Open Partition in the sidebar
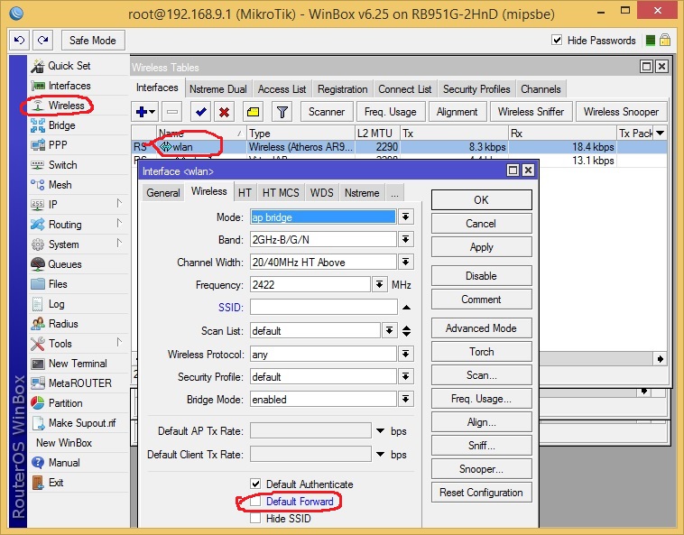This screenshot has width=684, height=535. point(65,403)
